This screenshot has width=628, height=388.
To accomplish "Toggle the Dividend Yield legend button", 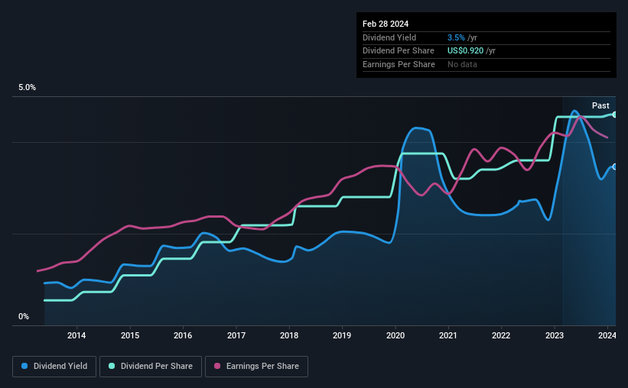I will pyautogui.click(x=54, y=367).
